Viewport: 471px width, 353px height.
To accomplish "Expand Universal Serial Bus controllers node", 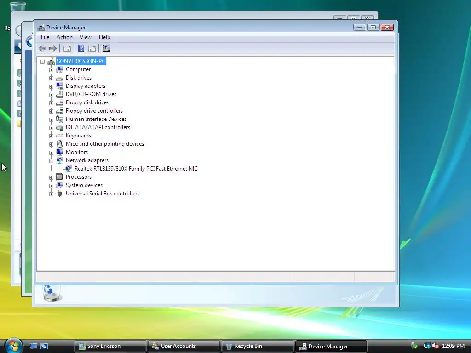I will point(52,194).
